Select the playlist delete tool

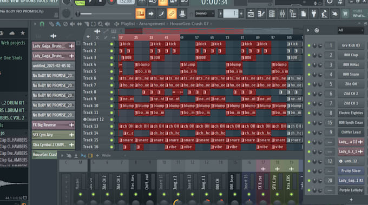[x=65, y=24]
